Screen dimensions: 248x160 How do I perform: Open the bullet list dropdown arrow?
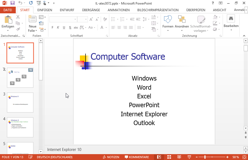118,19
